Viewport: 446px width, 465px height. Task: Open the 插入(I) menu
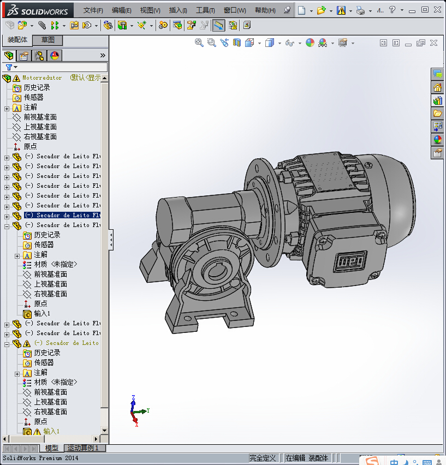[x=178, y=10]
